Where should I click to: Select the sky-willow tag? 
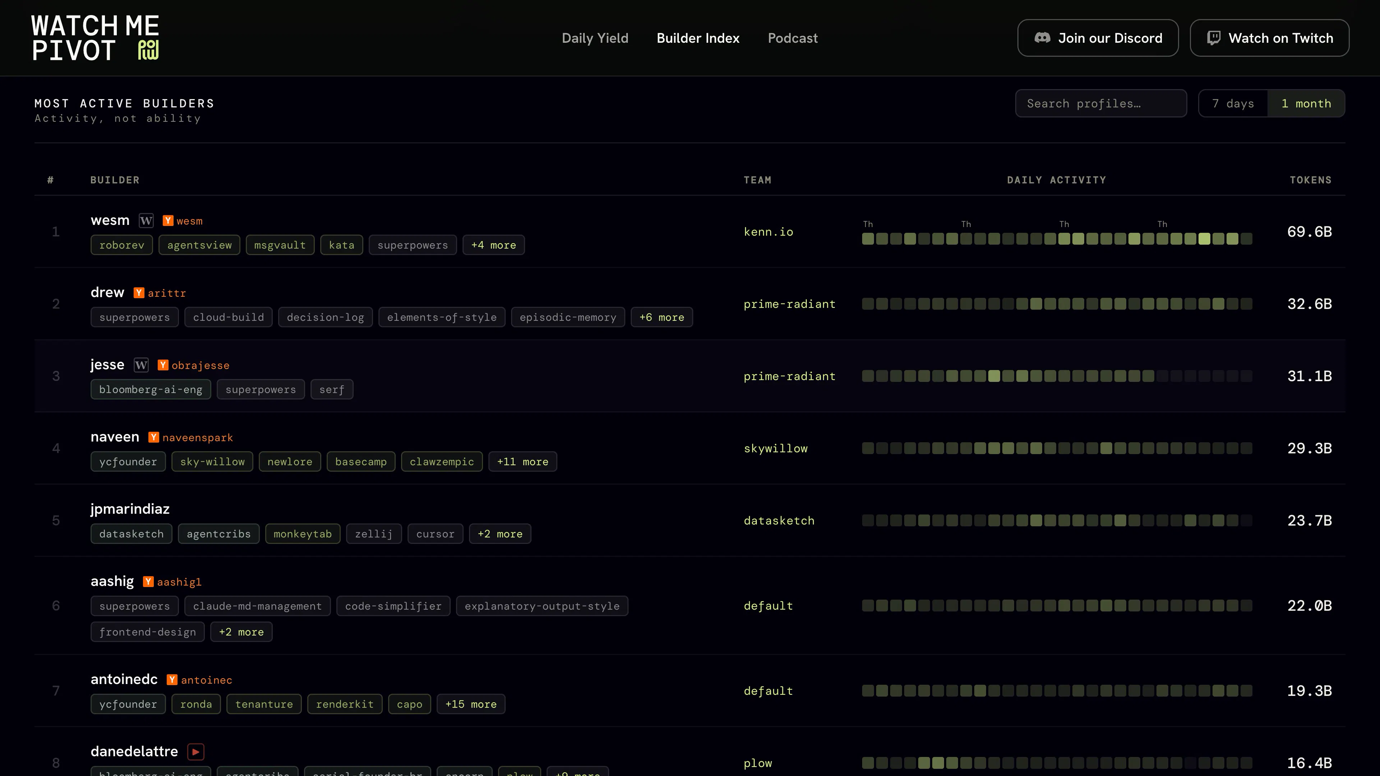point(212,462)
